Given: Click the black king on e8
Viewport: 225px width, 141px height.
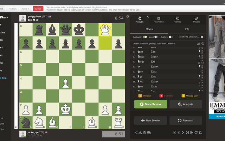Looking at the screenshot, I should pyautogui.click(x=79, y=30).
